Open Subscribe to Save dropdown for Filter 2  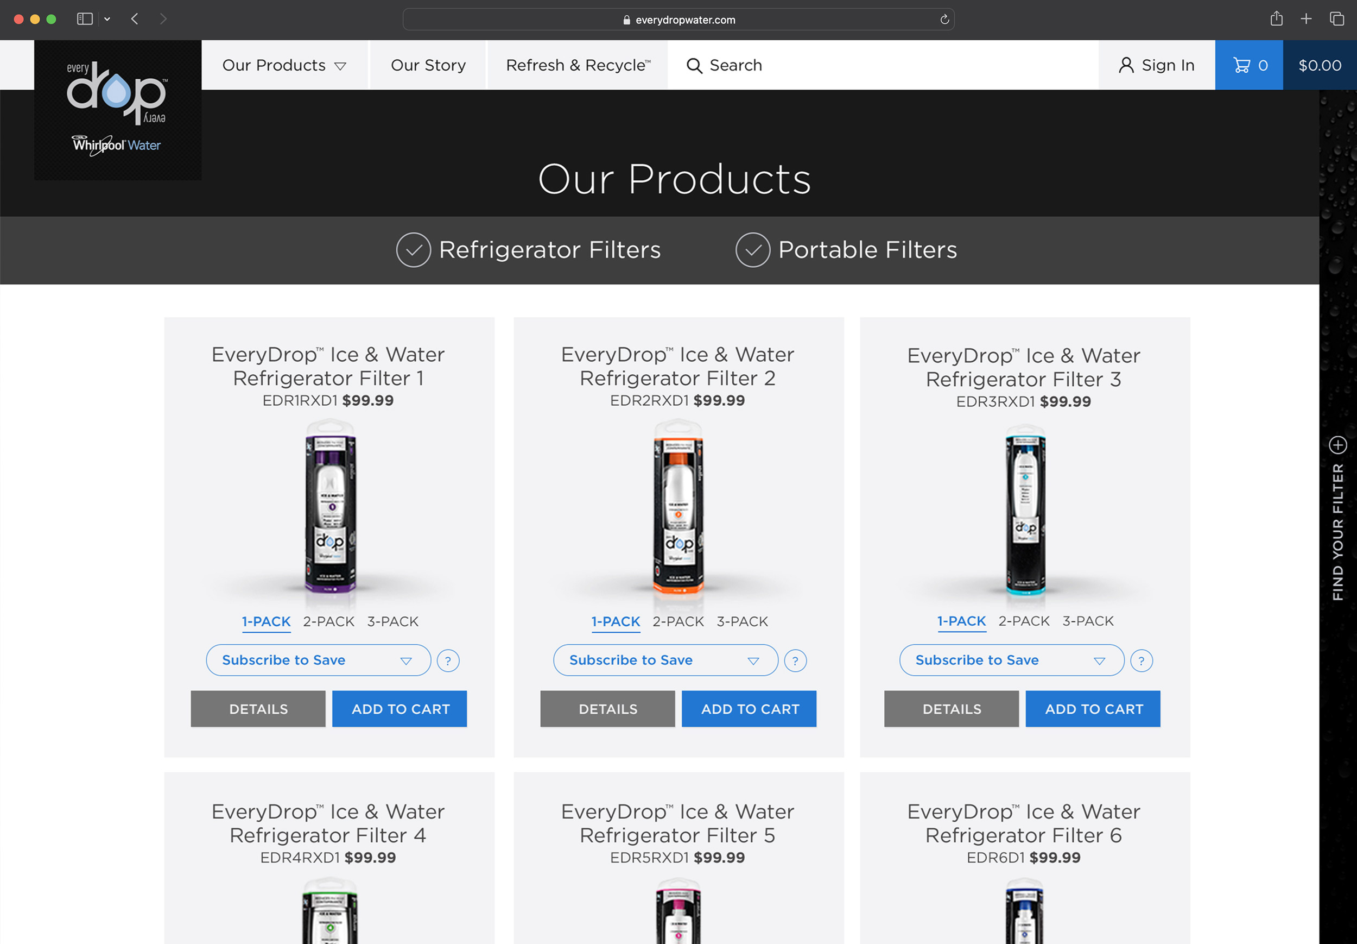[665, 660]
